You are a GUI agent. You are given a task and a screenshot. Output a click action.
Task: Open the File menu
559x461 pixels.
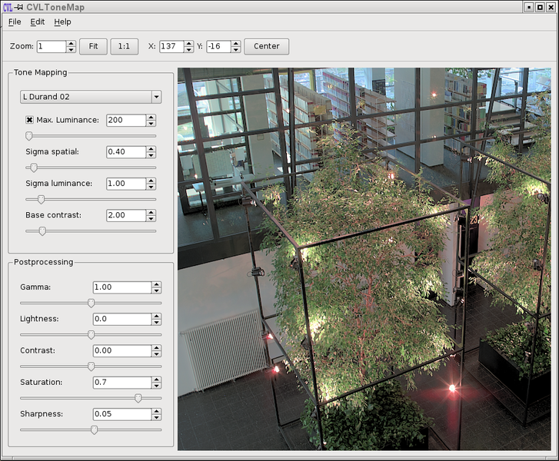15,22
